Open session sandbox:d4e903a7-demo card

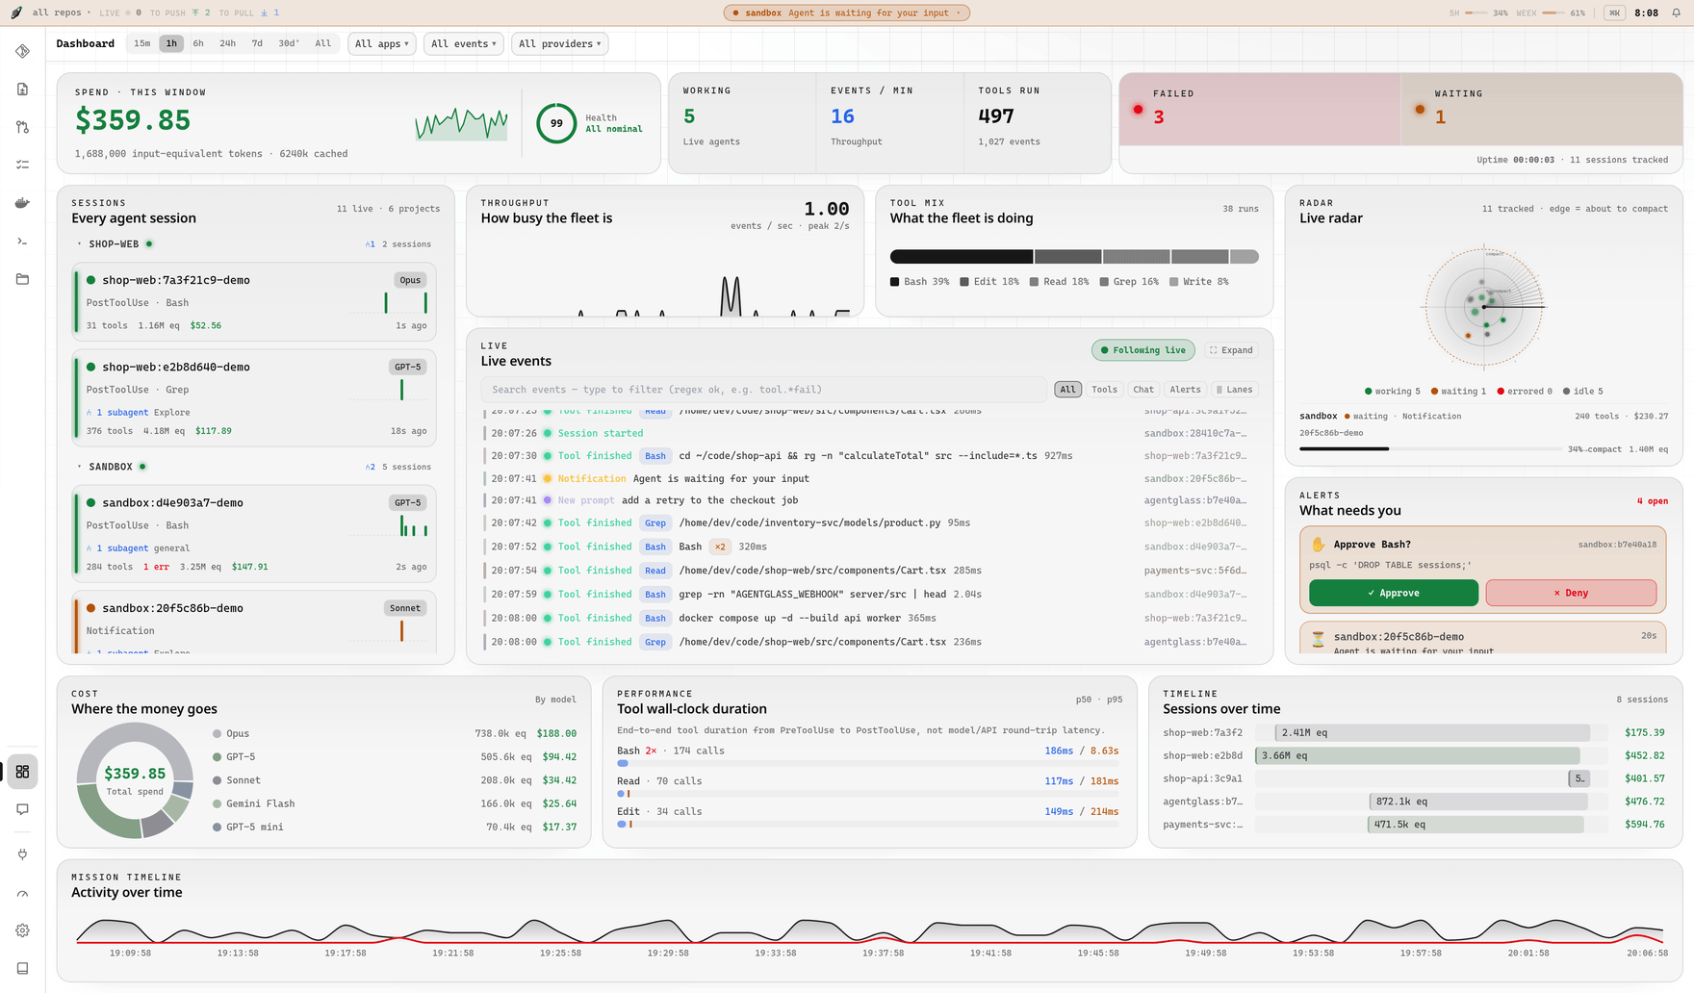[255, 534]
